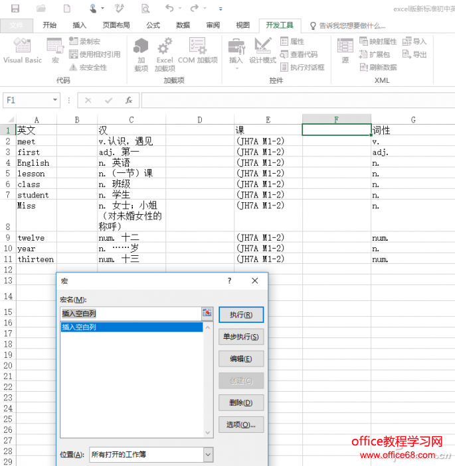Click the XML 源 source icon
The width and height of the screenshot is (455, 466).
pos(345,50)
